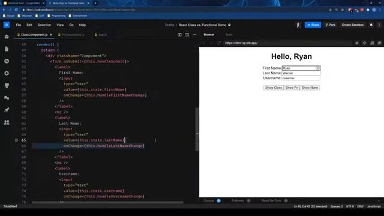Open the preview in a new window

pos(379,43)
